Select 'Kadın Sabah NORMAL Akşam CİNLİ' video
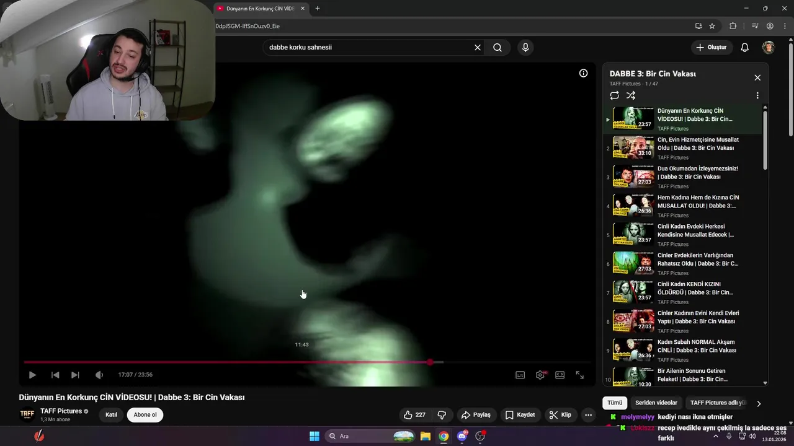The width and height of the screenshot is (794, 446). coord(682,351)
